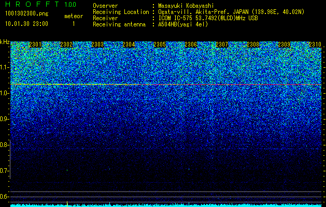Click the 0.7 frequency axis label

click(x=4, y=171)
